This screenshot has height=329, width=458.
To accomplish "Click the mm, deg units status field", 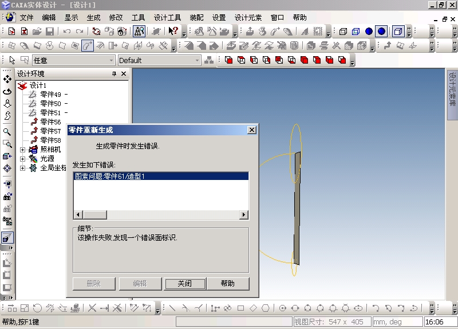I will (x=397, y=322).
